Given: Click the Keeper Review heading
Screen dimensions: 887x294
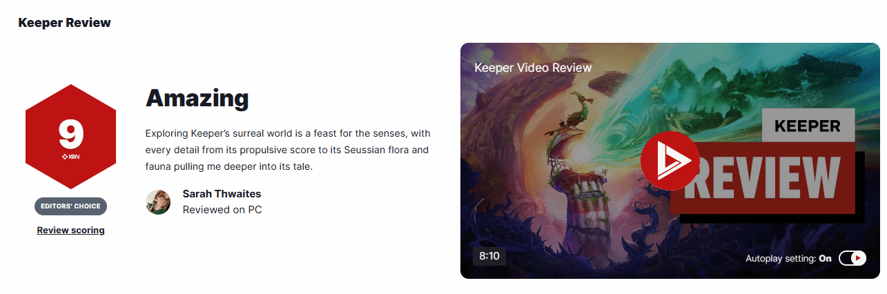Looking at the screenshot, I should tap(64, 23).
